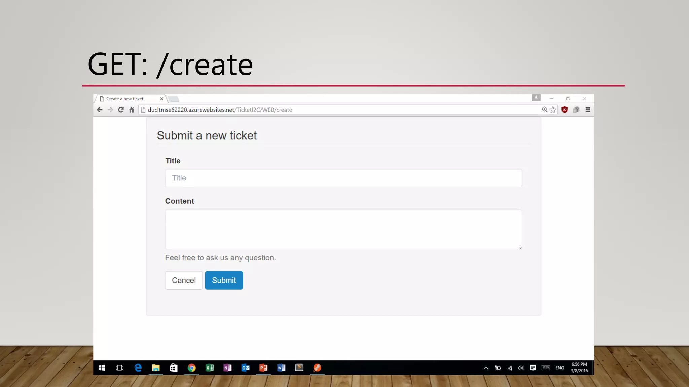Open the Windows Store taskbar icon
This screenshot has height=387, width=689.
pos(174,368)
